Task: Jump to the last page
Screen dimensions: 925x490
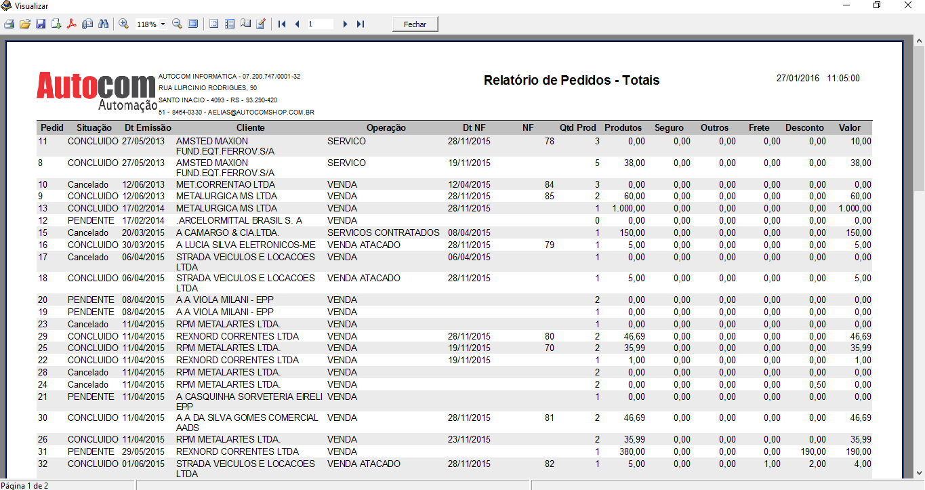Action: [x=361, y=24]
